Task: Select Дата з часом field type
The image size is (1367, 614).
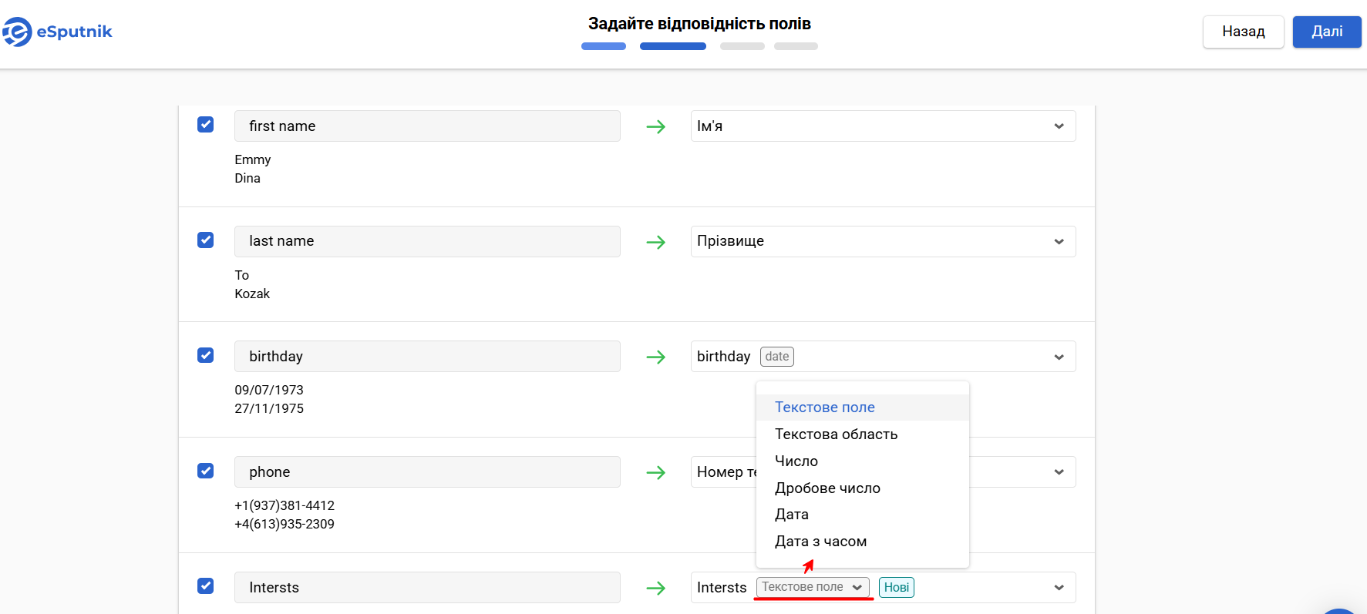Action: [x=862, y=542]
